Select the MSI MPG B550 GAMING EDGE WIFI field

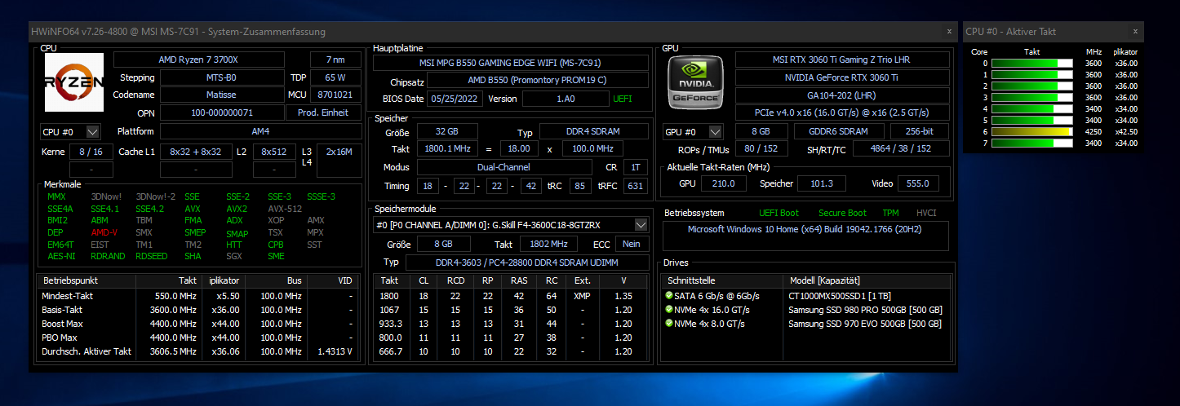(x=510, y=63)
